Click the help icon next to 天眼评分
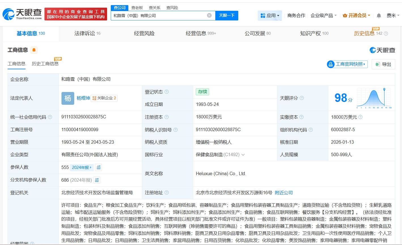The image size is (402, 245). pos(301,98)
